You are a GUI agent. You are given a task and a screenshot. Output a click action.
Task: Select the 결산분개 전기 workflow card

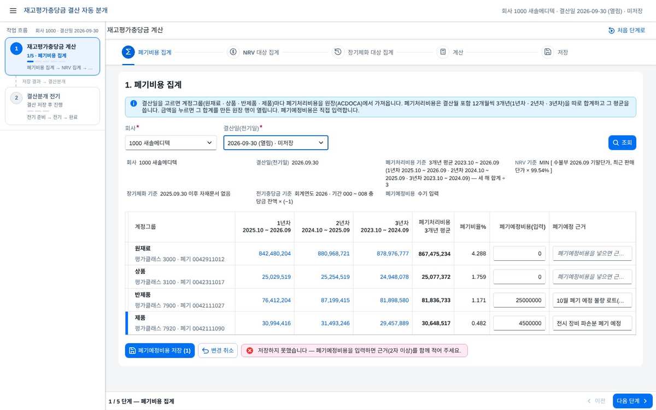[52, 106]
